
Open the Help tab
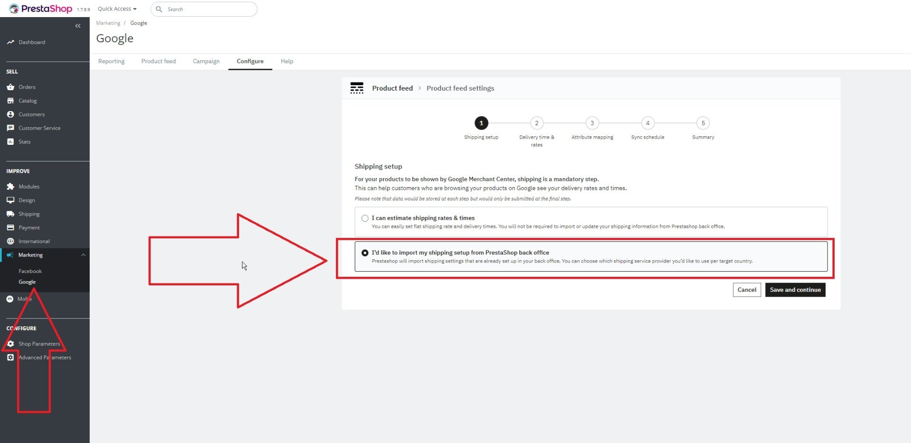pos(287,61)
